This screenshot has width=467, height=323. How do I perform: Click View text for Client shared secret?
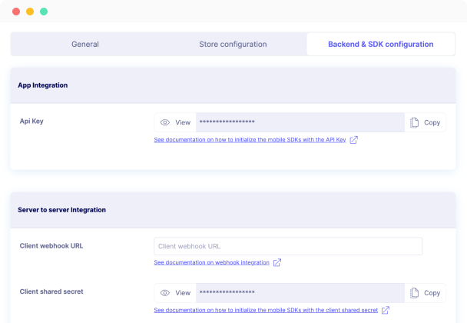coord(183,293)
